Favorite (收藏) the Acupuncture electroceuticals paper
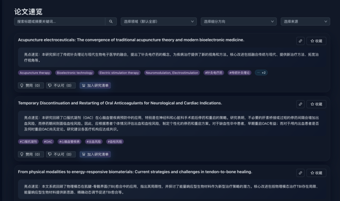 pyautogui.click(x=316, y=41)
